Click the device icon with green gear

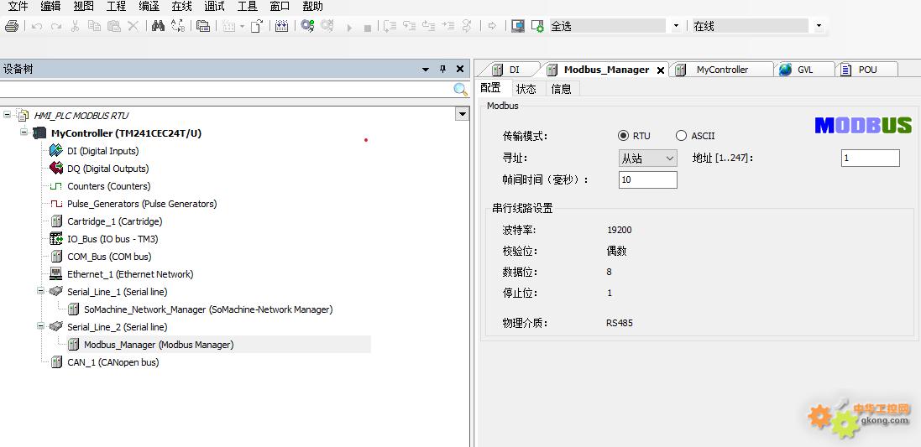click(536, 26)
